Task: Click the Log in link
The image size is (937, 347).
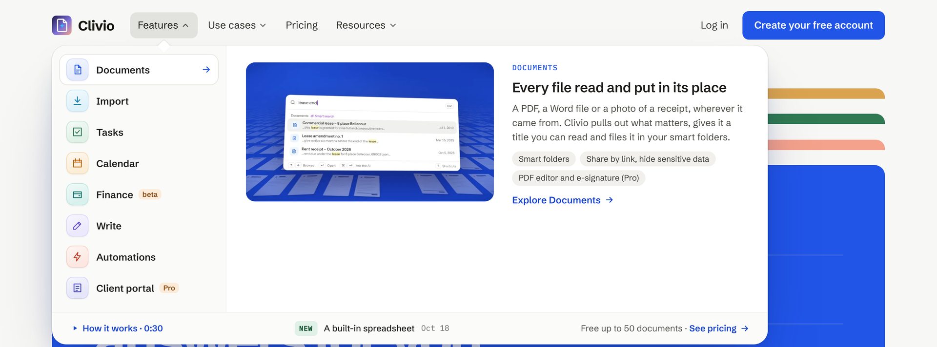Action: [x=714, y=25]
